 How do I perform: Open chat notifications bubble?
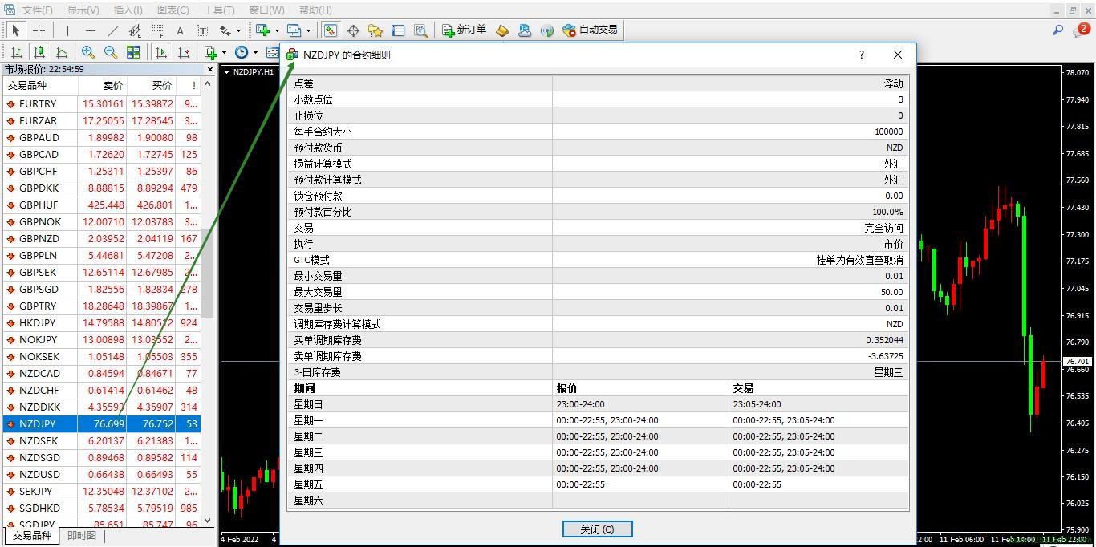[x=1082, y=30]
